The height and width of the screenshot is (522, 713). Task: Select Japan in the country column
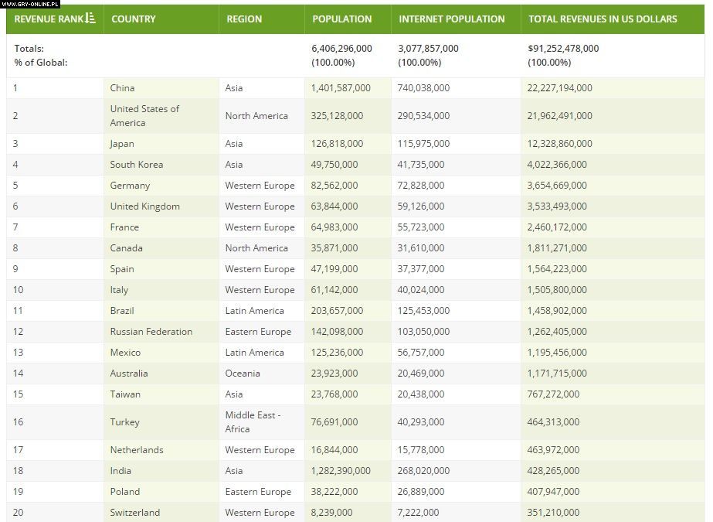click(122, 144)
